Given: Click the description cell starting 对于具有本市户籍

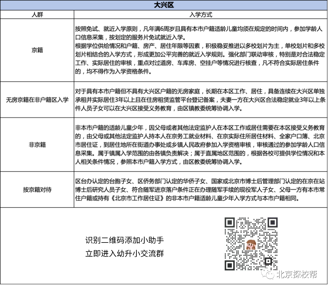Looking at the screenshot, I should coord(201,100).
